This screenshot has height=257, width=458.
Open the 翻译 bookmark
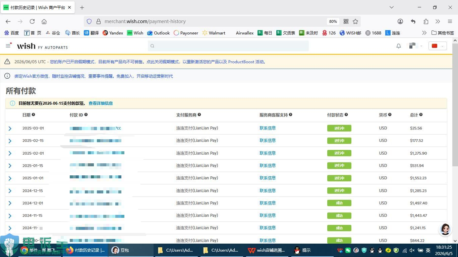(x=91, y=33)
